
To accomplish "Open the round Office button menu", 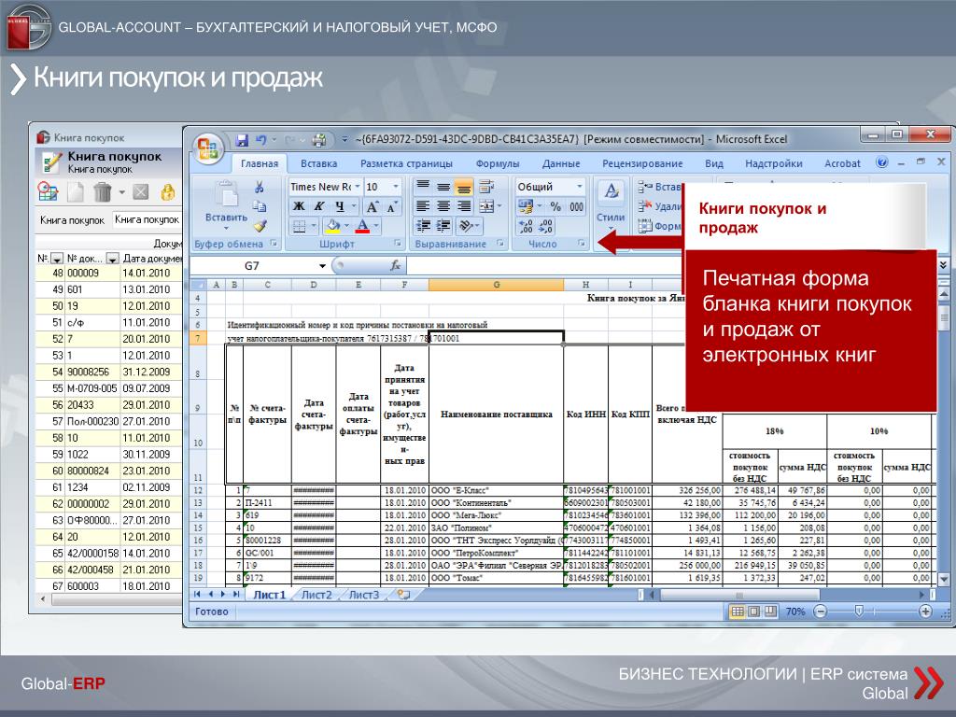I will click(207, 148).
